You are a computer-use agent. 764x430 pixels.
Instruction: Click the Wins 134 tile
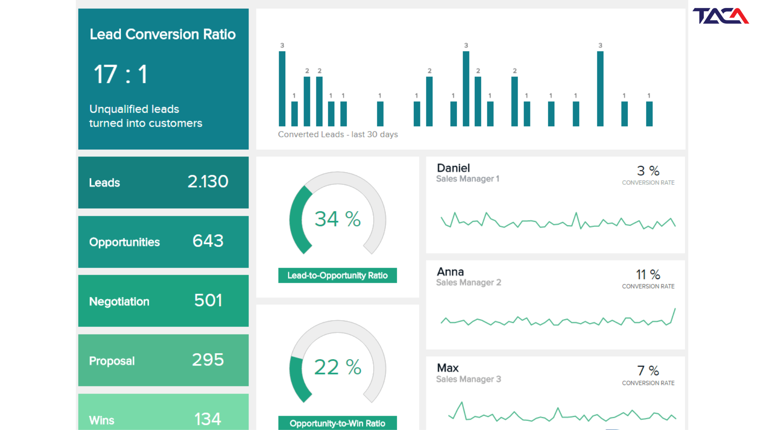pyautogui.click(x=163, y=412)
